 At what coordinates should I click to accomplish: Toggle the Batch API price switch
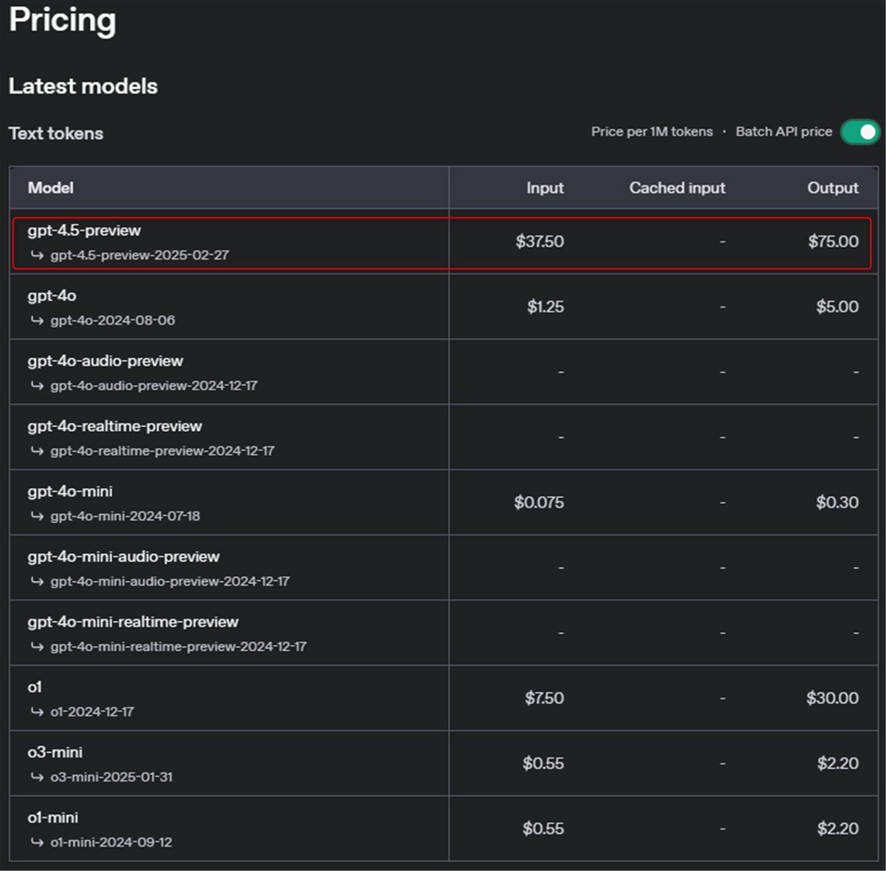859,132
